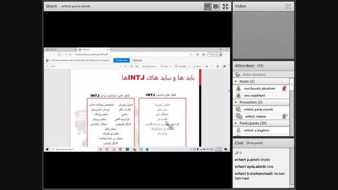Click the Active Speakers icon
The height and width of the screenshot is (190, 338).
tap(238, 74)
